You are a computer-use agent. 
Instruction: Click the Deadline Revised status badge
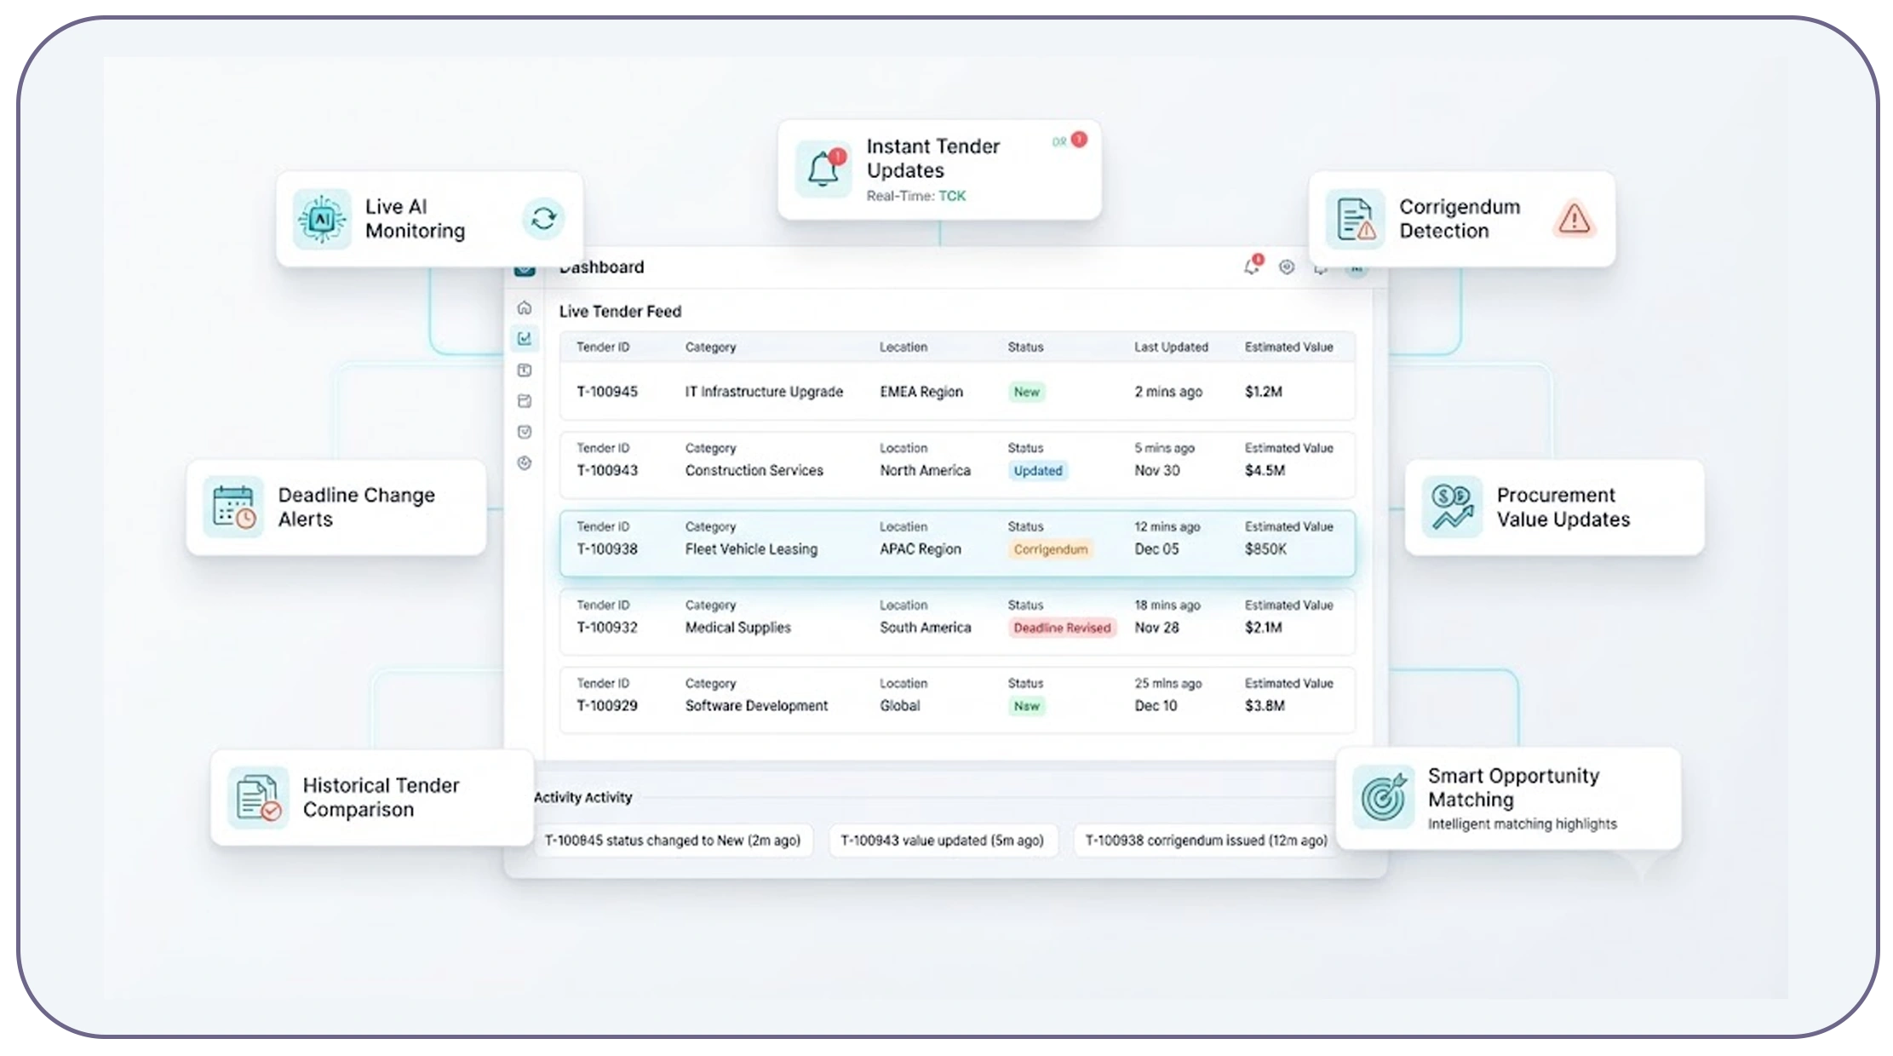click(x=1062, y=628)
